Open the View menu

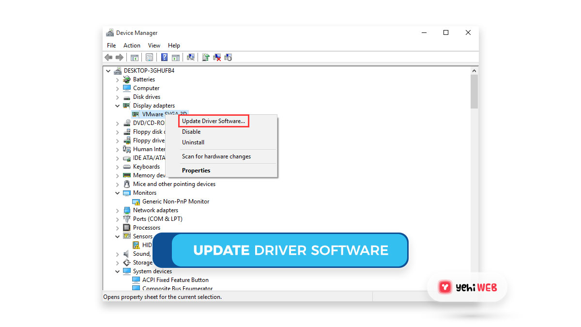click(154, 46)
